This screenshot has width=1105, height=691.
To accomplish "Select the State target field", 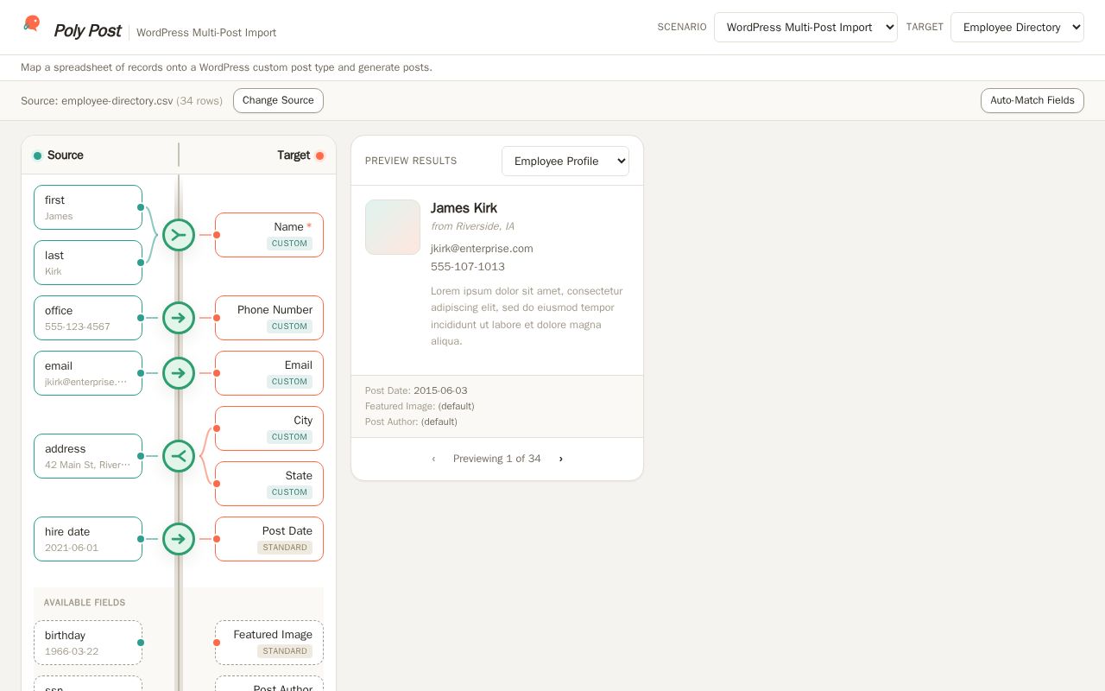I will pyautogui.click(x=269, y=484).
